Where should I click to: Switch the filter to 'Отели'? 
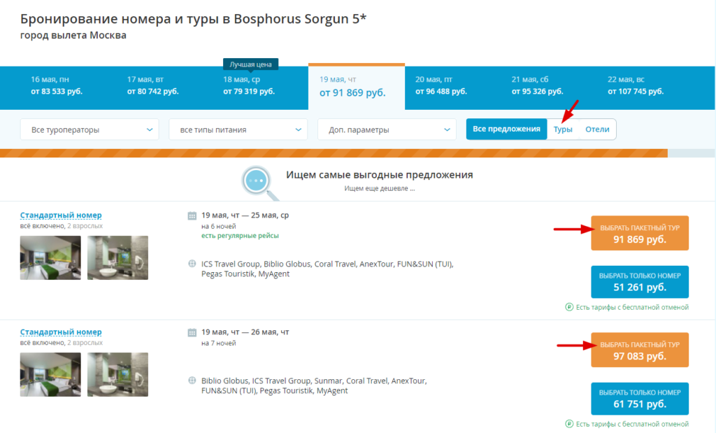pyautogui.click(x=597, y=129)
